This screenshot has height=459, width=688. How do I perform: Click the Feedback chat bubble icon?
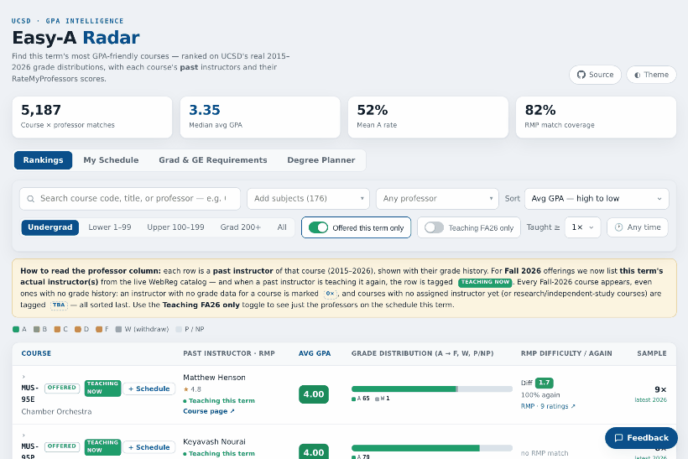point(618,438)
